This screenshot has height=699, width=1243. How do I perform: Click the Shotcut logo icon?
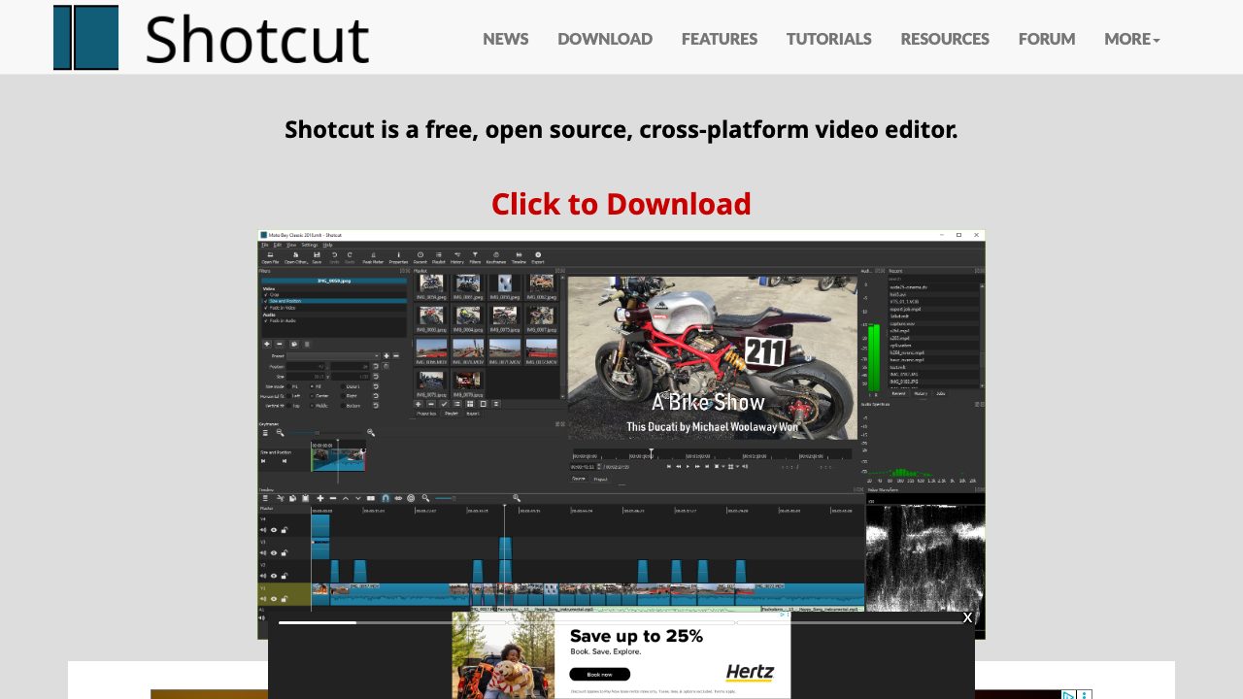(85, 38)
